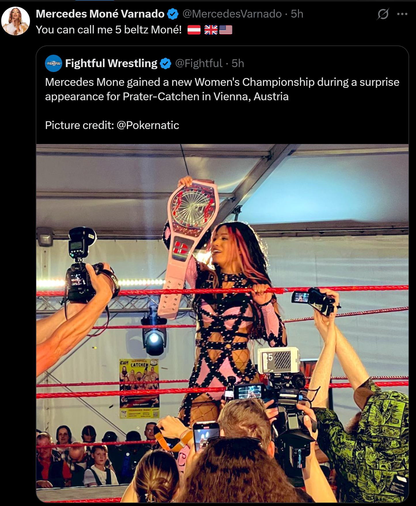Screen dimensions: 416x506
Task: Click the Grok slashed-circle icon
Action: tap(383, 14)
